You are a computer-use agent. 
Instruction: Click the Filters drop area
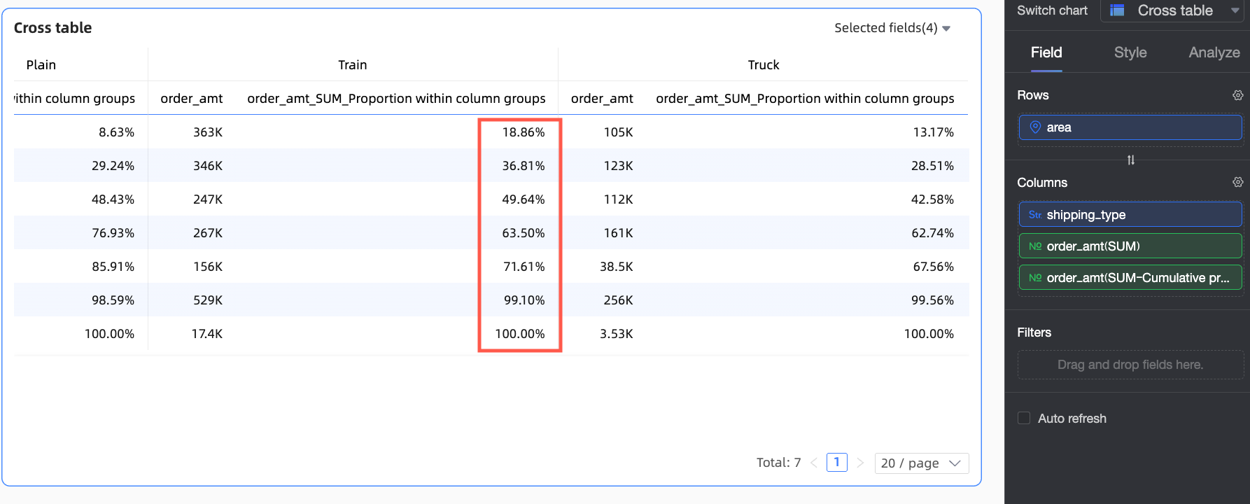pyautogui.click(x=1130, y=365)
